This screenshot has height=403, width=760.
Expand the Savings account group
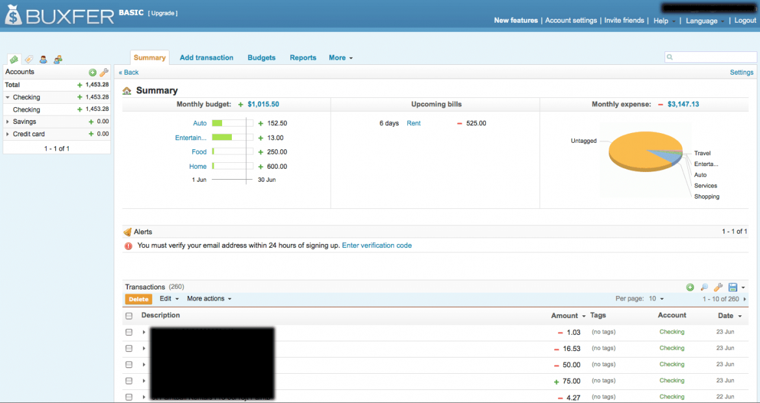(8, 122)
